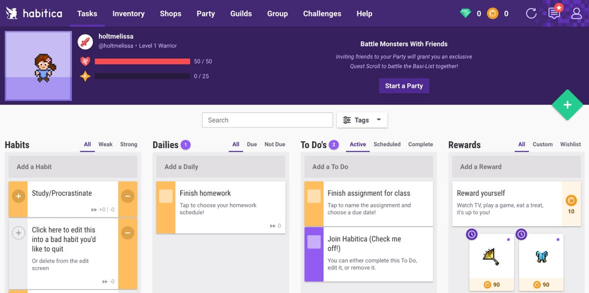Viewport: 589px width, 293px height.
Task: Show Active To Do's
Action: click(x=358, y=144)
